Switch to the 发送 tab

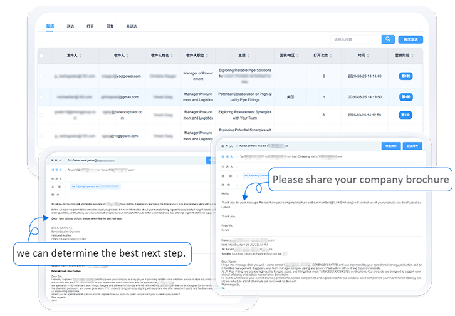click(50, 26)
